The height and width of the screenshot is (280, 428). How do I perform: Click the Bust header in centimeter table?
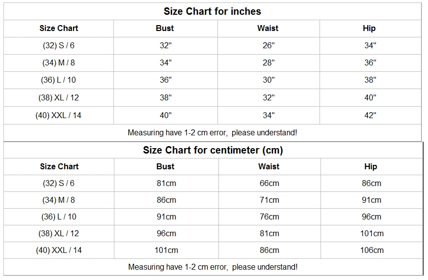point(165,166)
